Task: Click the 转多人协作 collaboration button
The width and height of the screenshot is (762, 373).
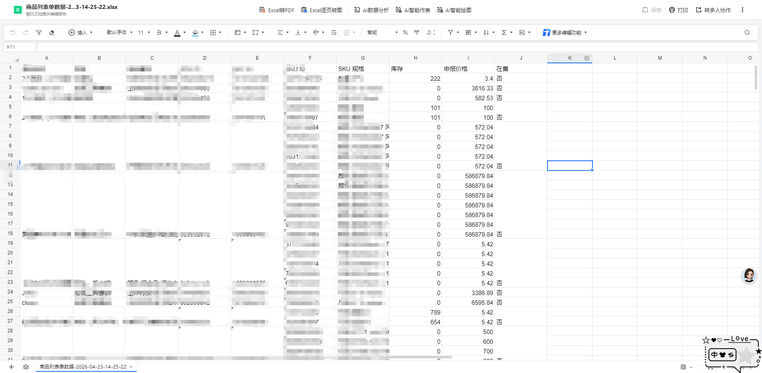Action: pos(713,10)
